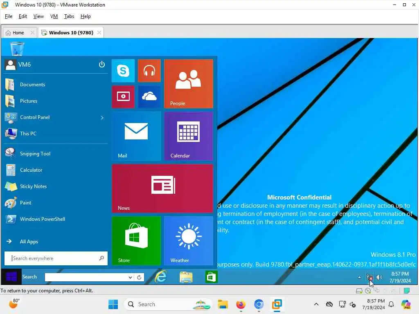
Task: Open the Weather tile
Action: point(188,241)
